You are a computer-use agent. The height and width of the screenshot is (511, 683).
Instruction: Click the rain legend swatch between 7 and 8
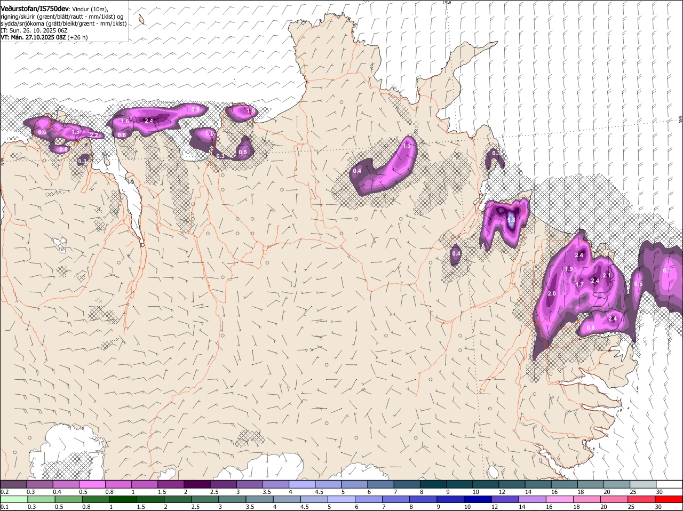tap(396, 499)
